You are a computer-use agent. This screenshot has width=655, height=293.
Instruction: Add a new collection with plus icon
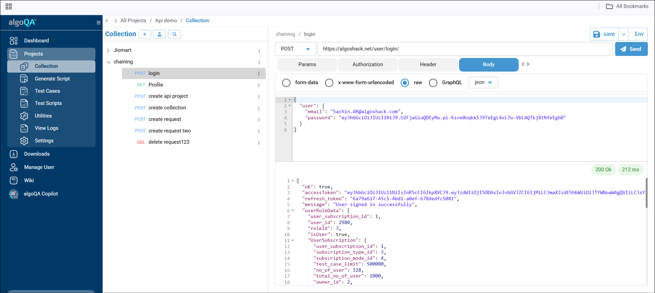click(x=144, y=34)
